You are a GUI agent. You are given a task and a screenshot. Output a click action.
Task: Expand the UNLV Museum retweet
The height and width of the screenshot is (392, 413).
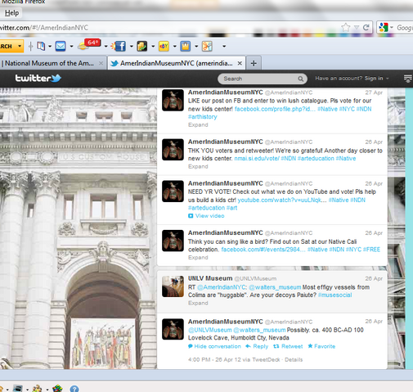(198, 303)
